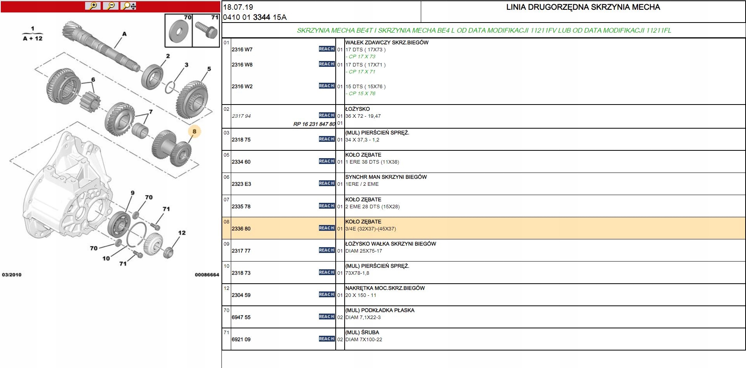Screen dimensions: 746x368
Task: Select part number 2316 W2
Action: point(242,86)
